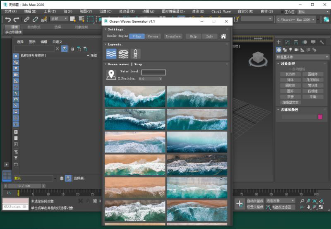Toggle the 自动关键点 auto key mode
Image resolution: width=331 pixels, height=229 pixels.
tap(255, 201)
